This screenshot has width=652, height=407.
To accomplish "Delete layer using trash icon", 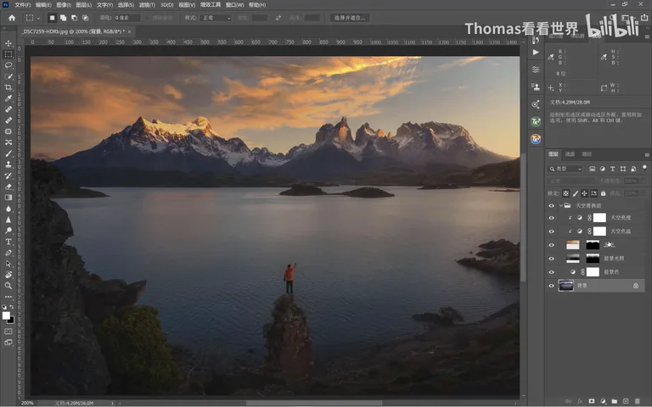I will point(637,401).
